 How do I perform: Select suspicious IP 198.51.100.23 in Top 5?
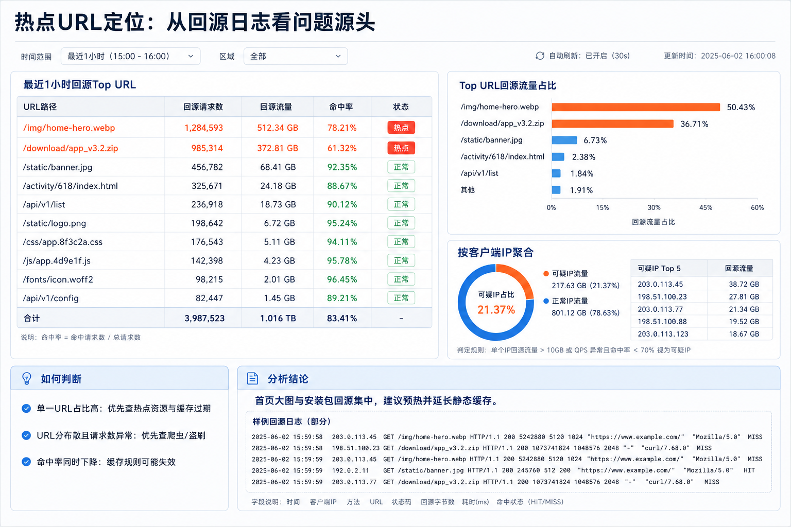pos(662,296)
